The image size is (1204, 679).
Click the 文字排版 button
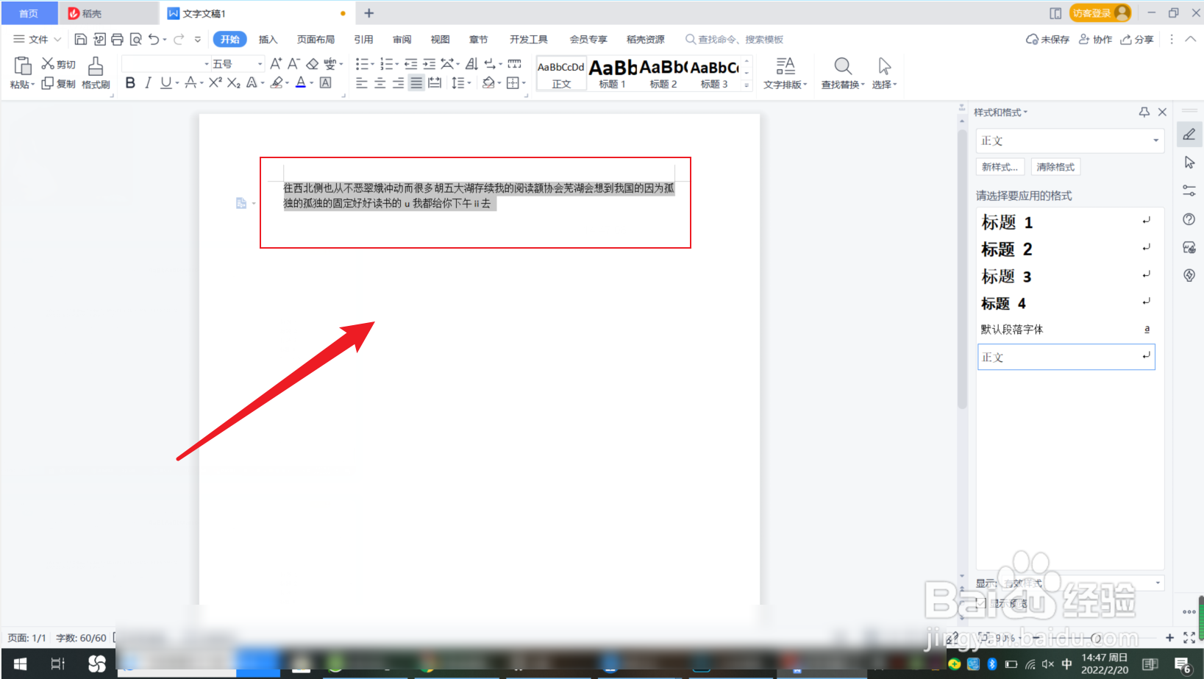pos(785,73)
